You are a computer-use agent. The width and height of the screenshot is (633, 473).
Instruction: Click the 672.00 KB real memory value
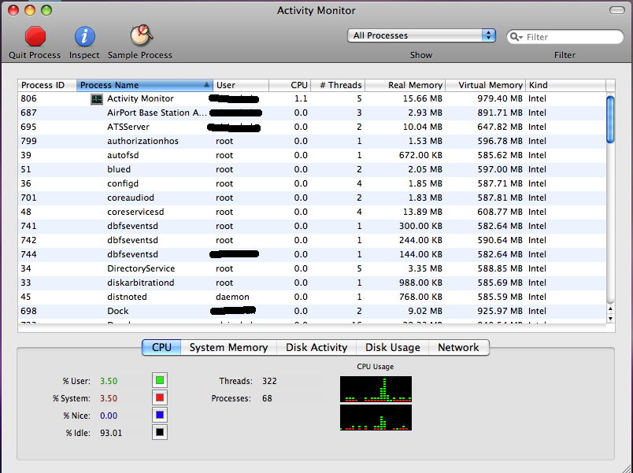point(420,155)
